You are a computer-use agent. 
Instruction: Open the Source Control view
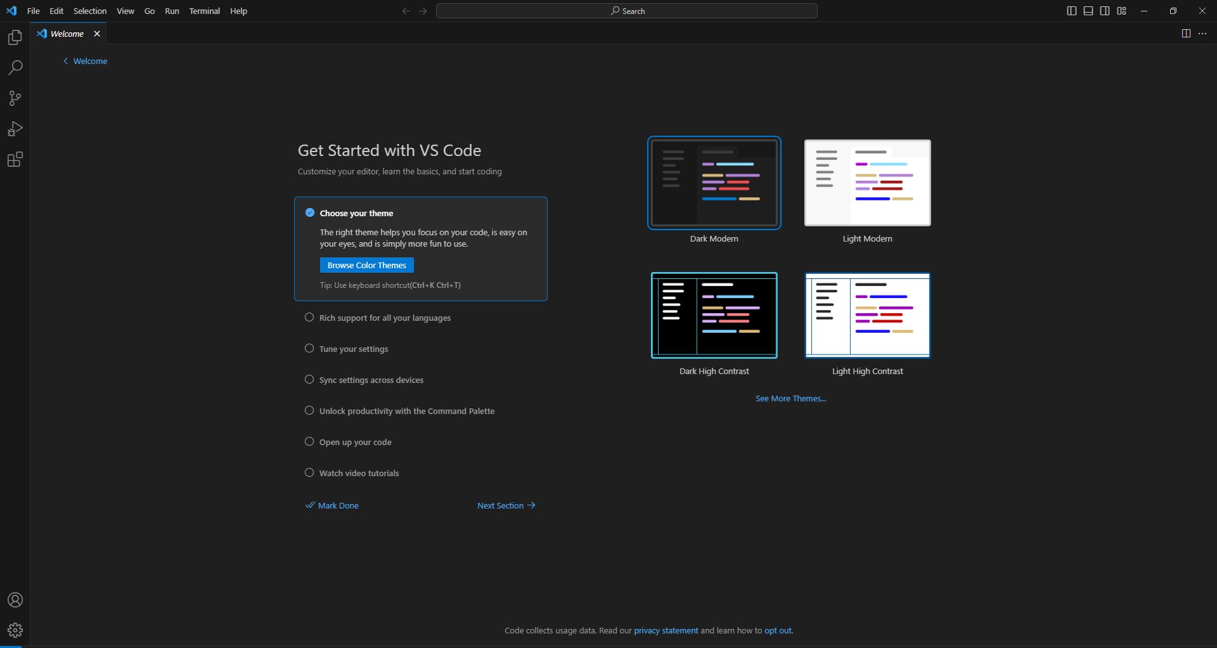15,98
